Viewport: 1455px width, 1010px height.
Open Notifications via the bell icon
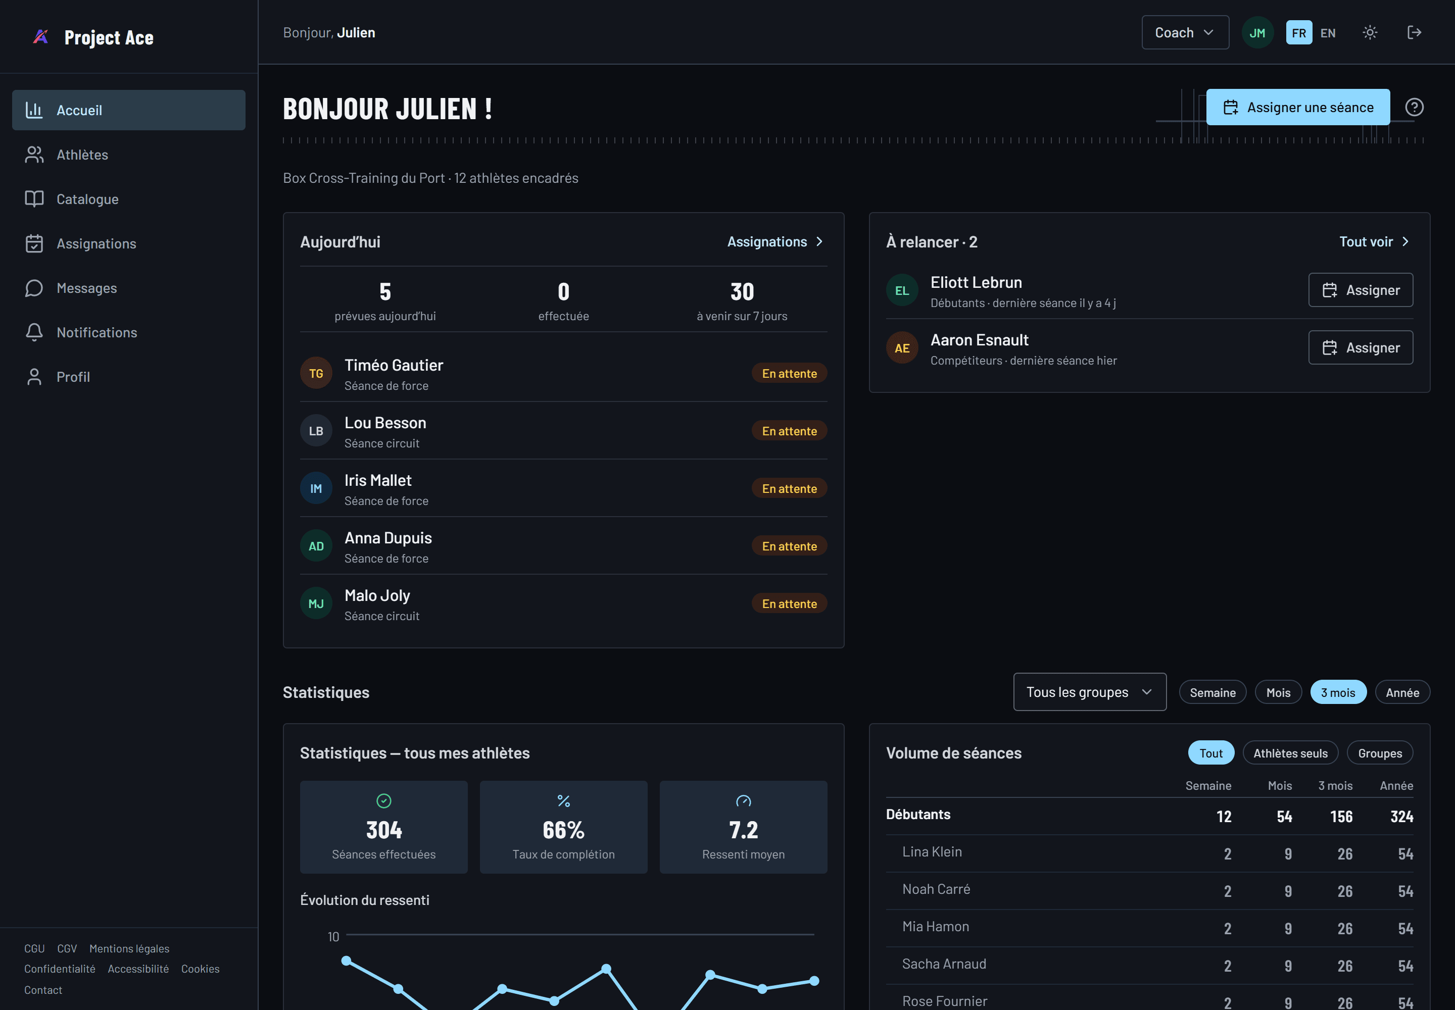(34, 332)
